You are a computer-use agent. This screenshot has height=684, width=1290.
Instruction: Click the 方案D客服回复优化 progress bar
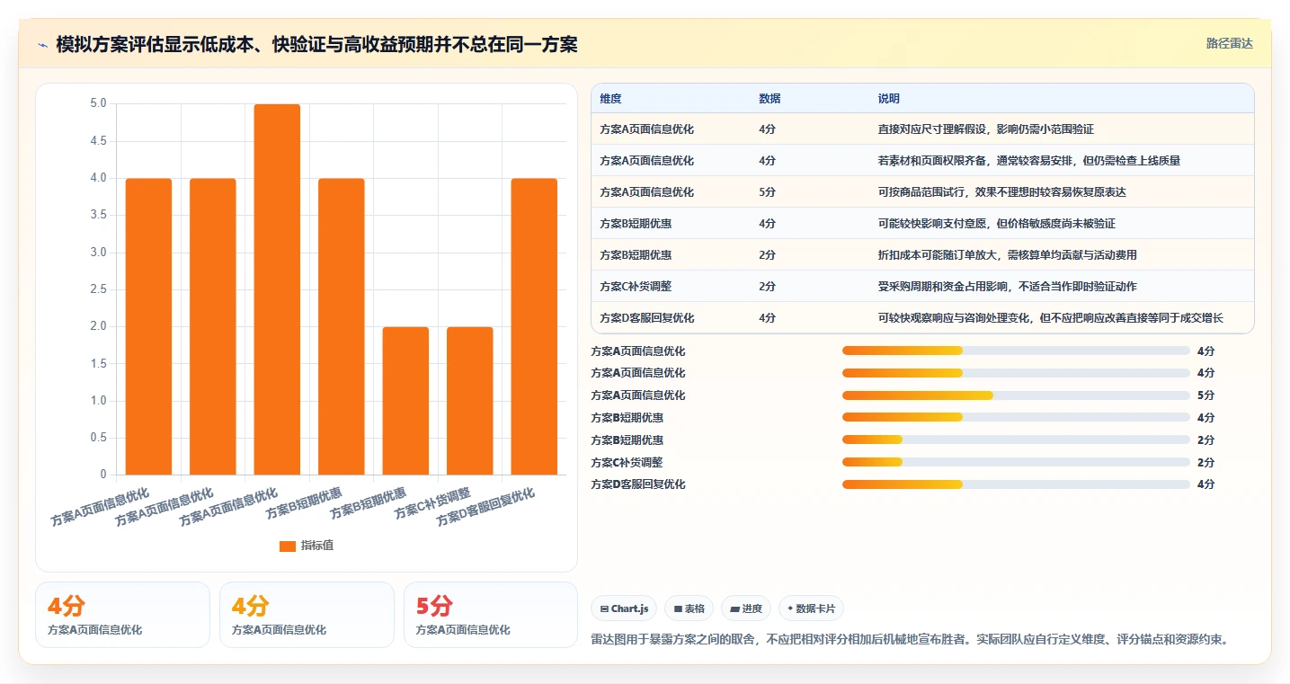point(1016,484)
